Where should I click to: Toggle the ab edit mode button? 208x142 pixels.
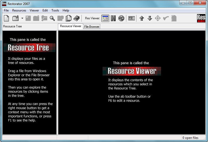(x=132, y=18)
